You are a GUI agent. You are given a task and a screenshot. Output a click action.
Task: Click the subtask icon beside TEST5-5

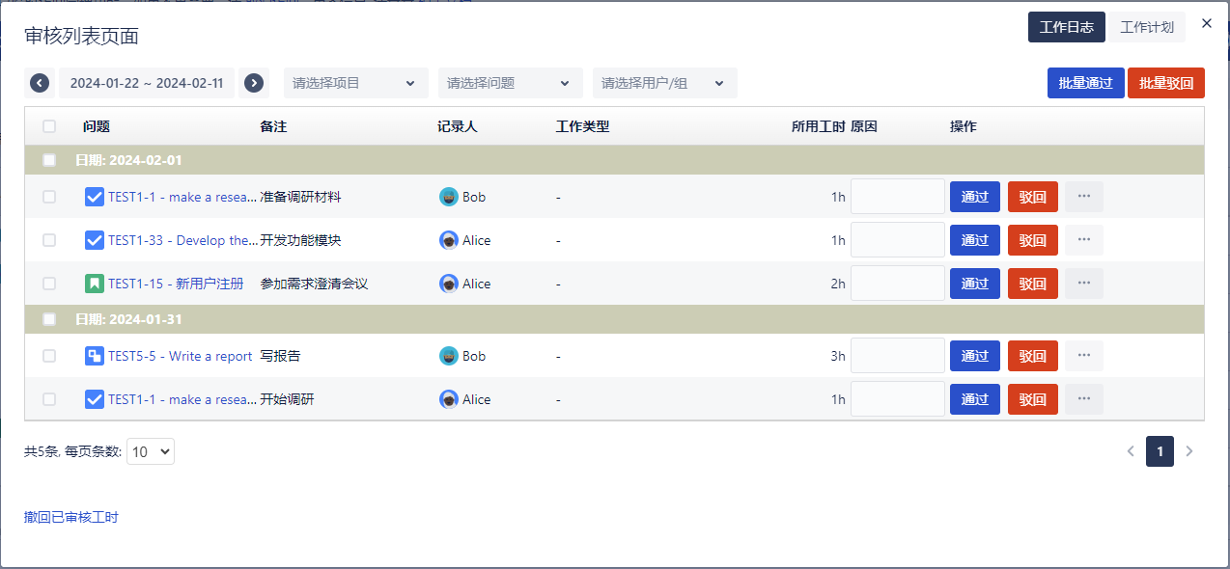(x=94, y=356)
